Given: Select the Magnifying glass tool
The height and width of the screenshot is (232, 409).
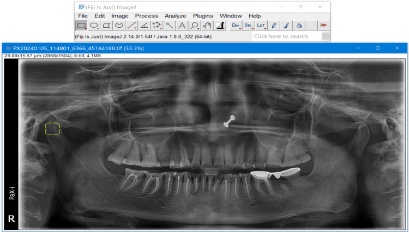Looking at the screenshot, I should click(195, 26).
